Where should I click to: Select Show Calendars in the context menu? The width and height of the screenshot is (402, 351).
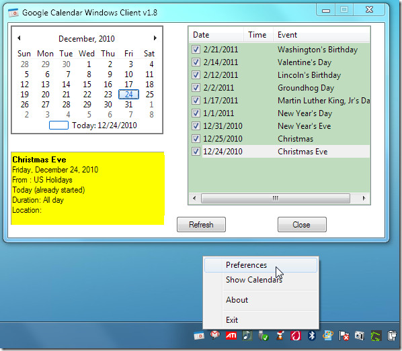point(261,280)
